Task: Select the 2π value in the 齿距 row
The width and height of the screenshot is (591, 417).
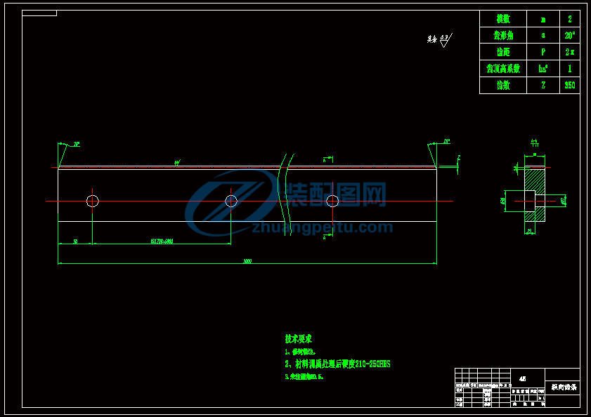Action: tap(570, 52)
